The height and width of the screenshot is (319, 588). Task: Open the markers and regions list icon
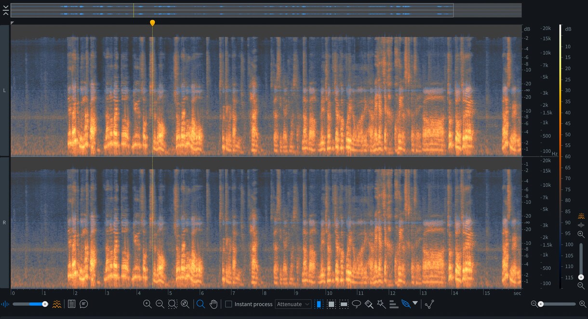(x=72, y=304)
